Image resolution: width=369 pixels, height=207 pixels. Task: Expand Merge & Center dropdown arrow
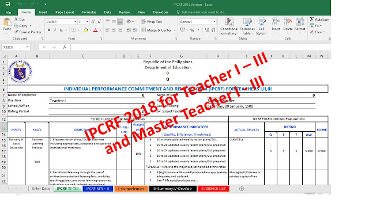(x=174, y=30)
